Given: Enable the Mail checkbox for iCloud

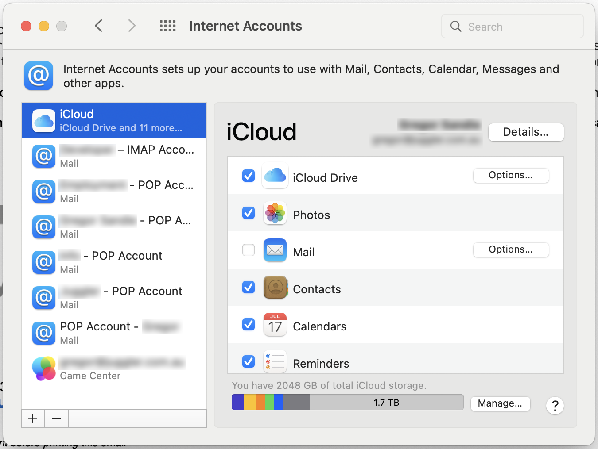Looking at the screenshot, I should (x=249, y=250).
